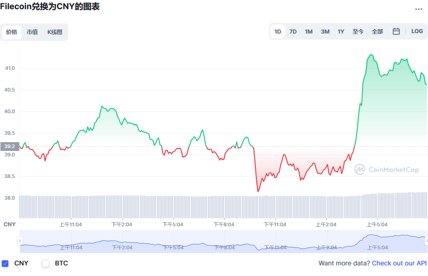Uncheck the CNY currency checkbox
The height and width of the screenshot is (276, 428).
[5, 264]
